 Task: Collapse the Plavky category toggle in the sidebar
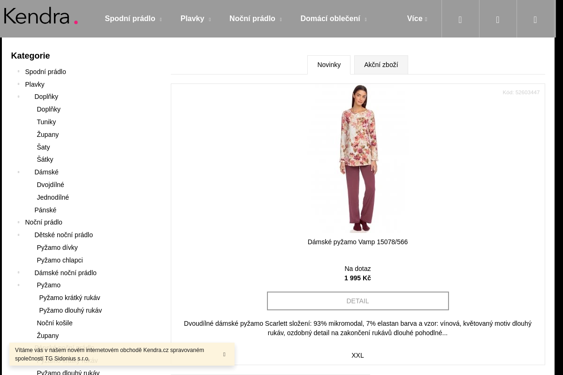pyautogui.click(x=19, y=84)
